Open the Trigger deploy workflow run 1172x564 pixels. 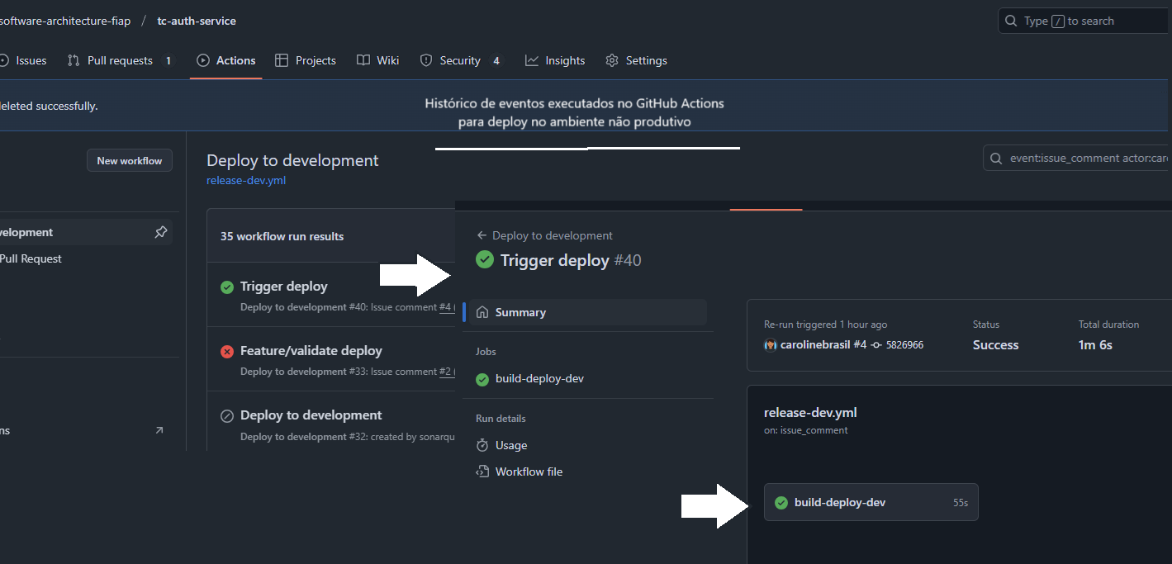click(x=284, y=287)
